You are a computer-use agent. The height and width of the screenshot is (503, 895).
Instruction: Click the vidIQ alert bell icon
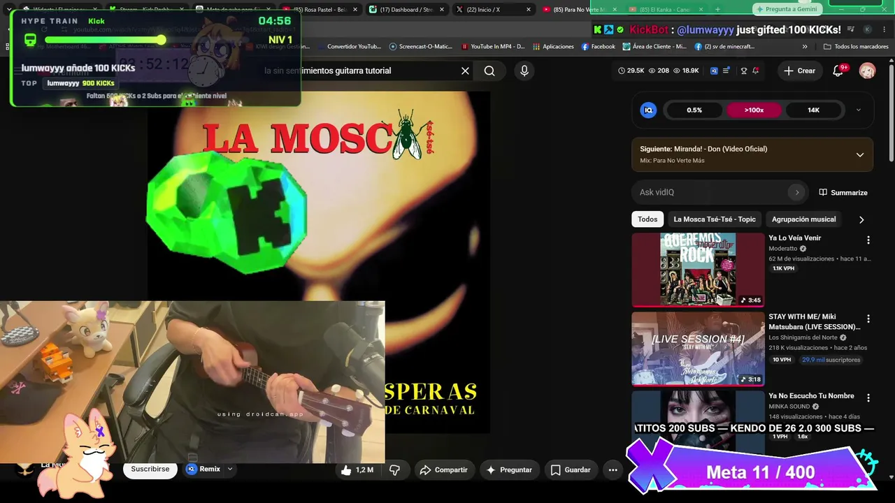point(755,71)
